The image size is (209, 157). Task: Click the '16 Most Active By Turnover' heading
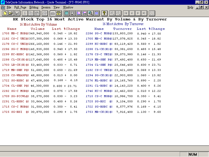click(x=123, y=24)
